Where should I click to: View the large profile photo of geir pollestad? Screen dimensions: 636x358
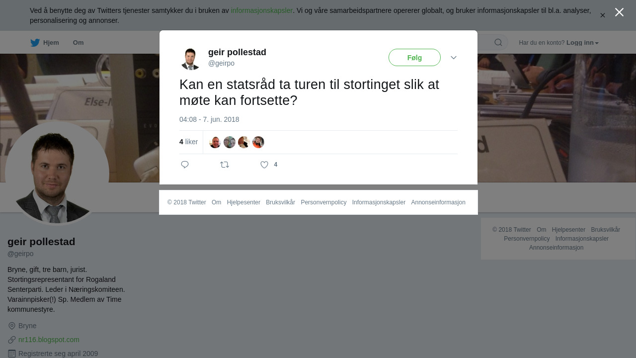click(57, 172)
